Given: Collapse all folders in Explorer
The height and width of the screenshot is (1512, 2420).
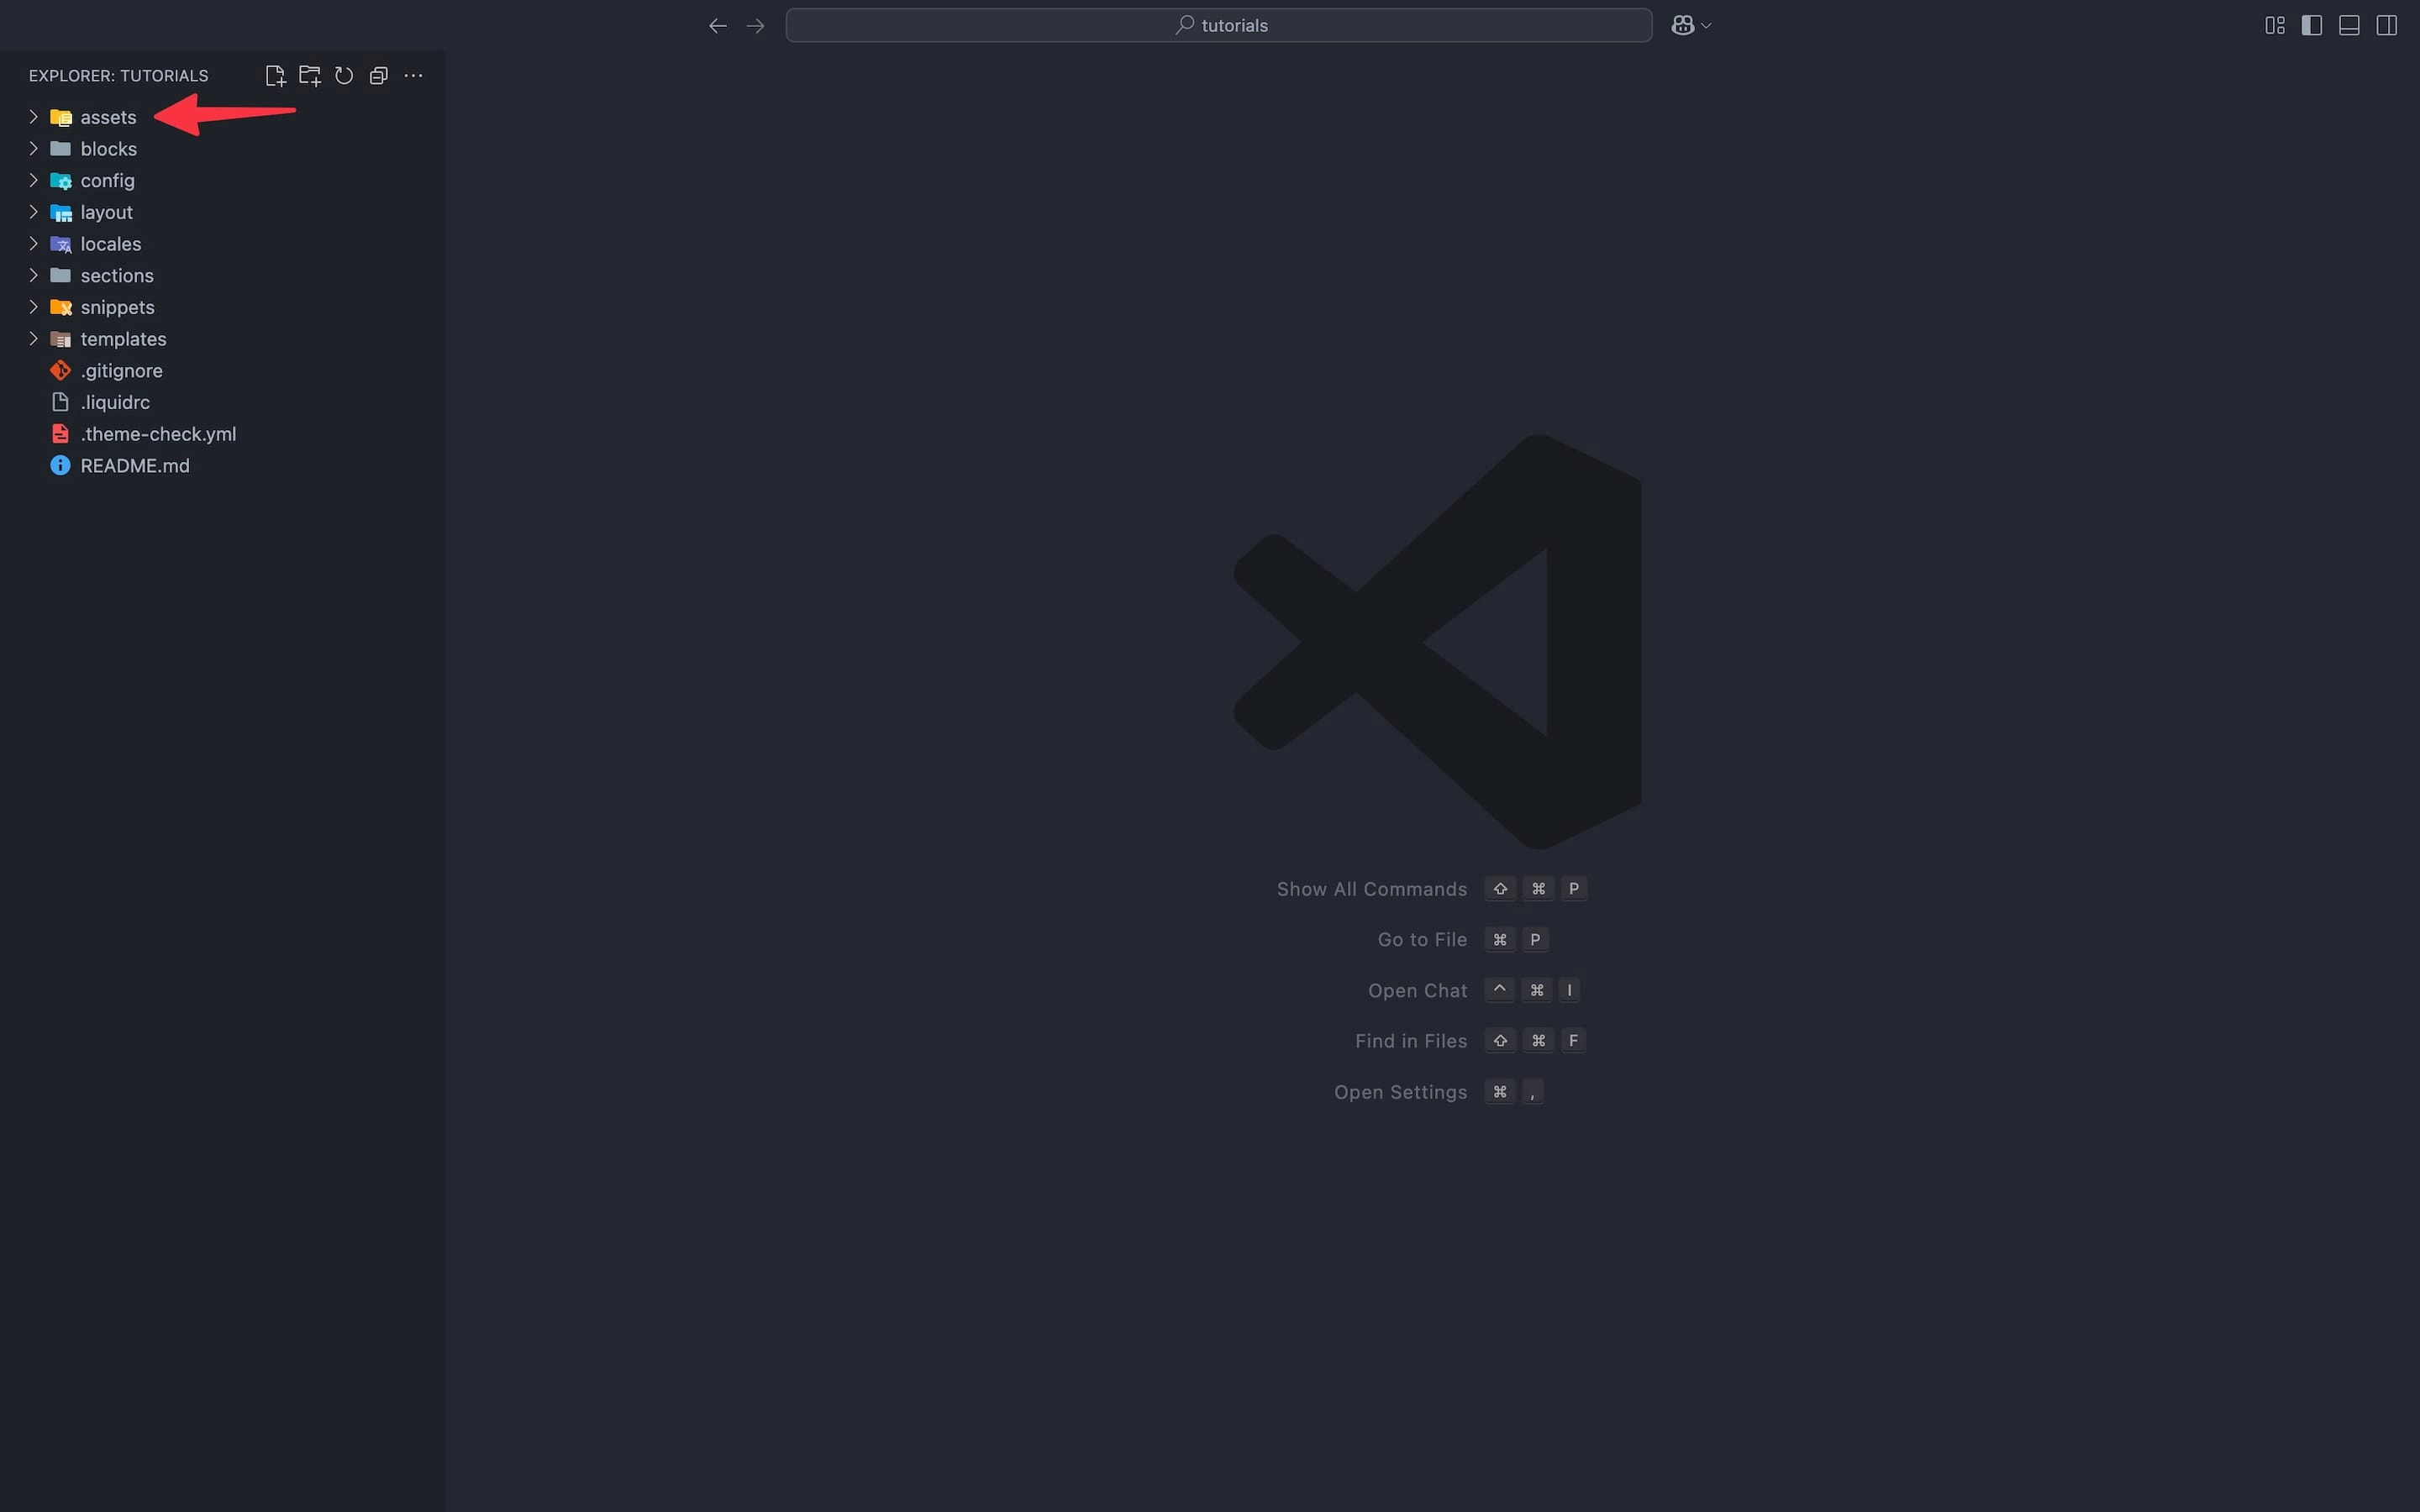Looking at the screenshot, I should (378, 76).
